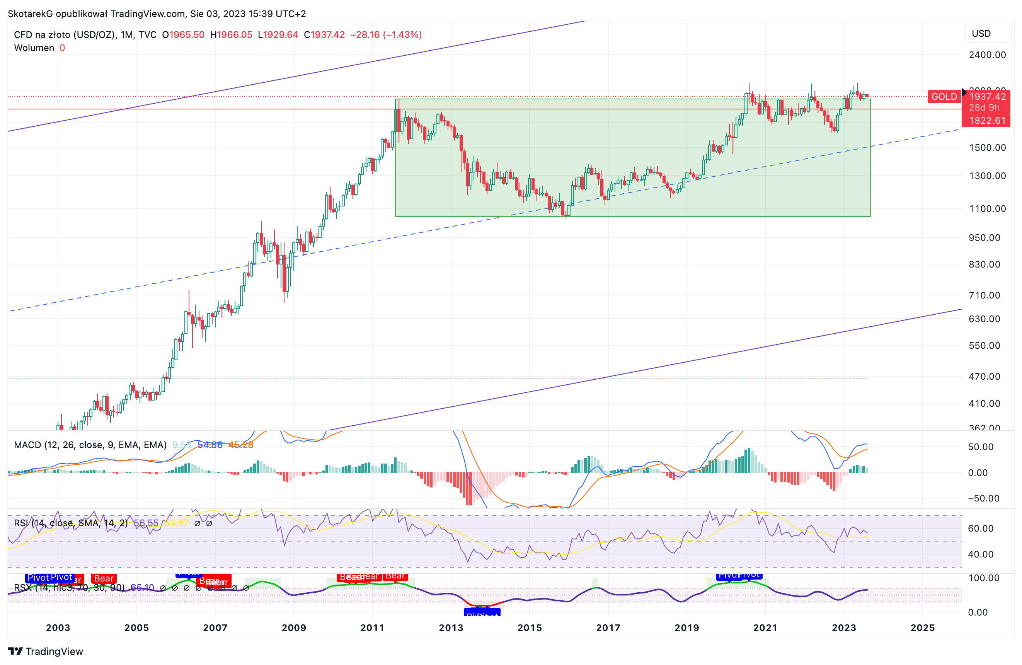Click the low value L1929.64
The width and height of the screenshot is (1022, 665).
click(x=278, y=35)
